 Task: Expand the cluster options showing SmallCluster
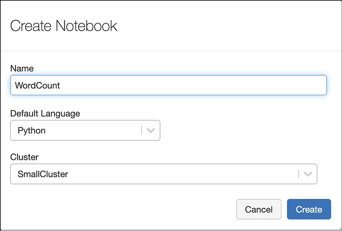(164, 174)
